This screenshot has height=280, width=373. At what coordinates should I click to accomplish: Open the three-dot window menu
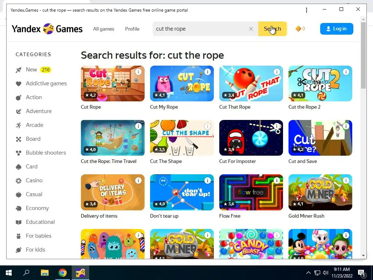point(306,10)
